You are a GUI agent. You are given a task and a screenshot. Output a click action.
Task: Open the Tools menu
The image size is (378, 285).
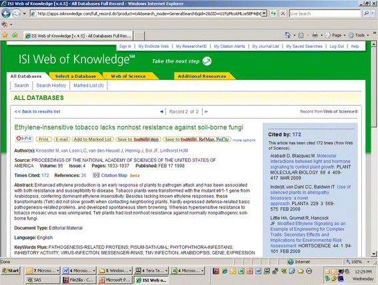tap(359, 35)
